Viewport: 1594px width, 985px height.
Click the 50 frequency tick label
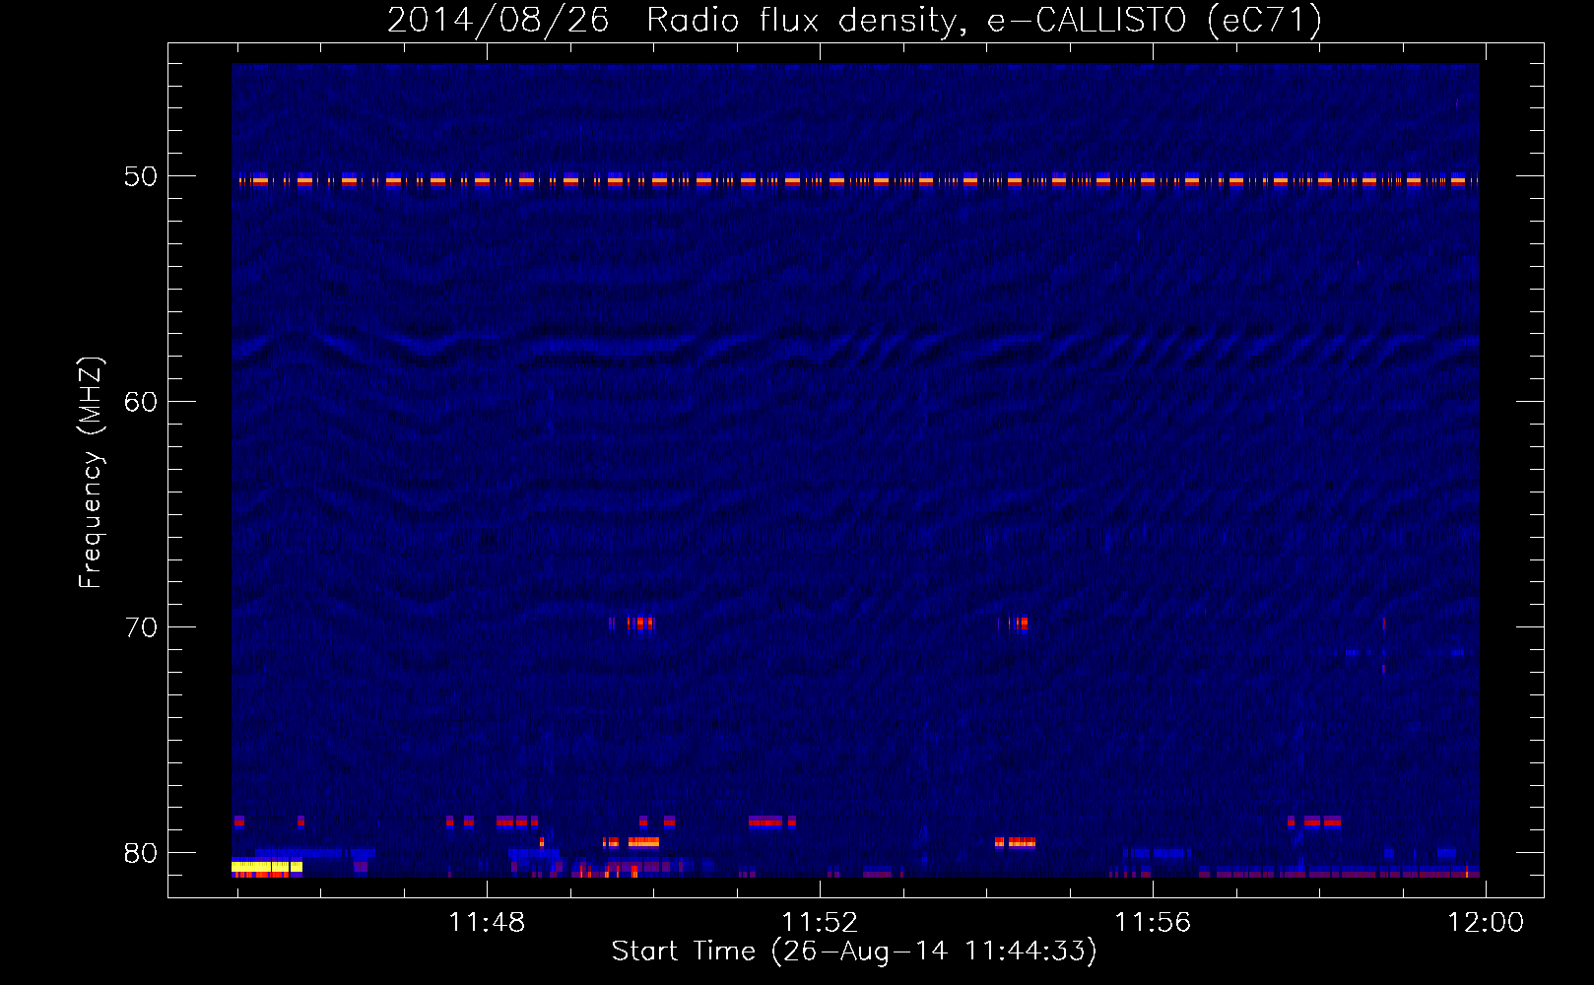click(141, 176)
